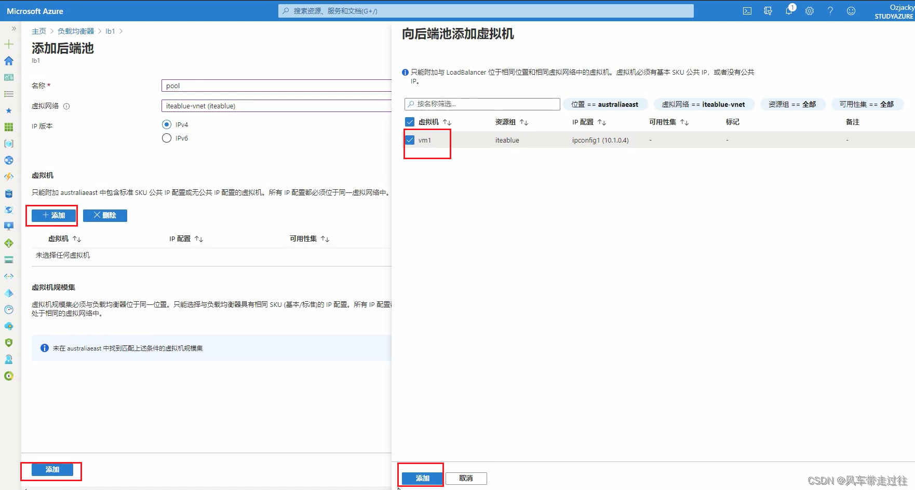The width and height of the screenshot is (915, 490).
Task: Go to Home via the sidebar house icon
Action: (9, 61)
